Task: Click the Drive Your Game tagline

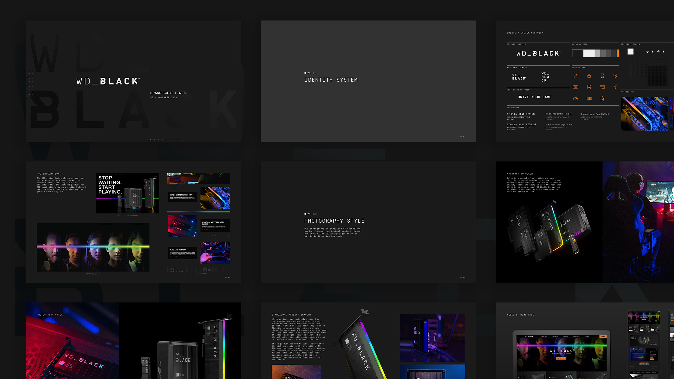Action: tap(534, 97)
